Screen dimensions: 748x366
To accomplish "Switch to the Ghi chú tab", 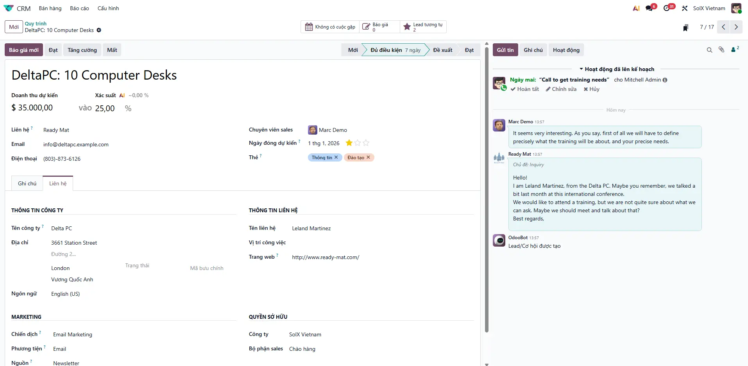I will pyautogui.click(x=27, y=183).
